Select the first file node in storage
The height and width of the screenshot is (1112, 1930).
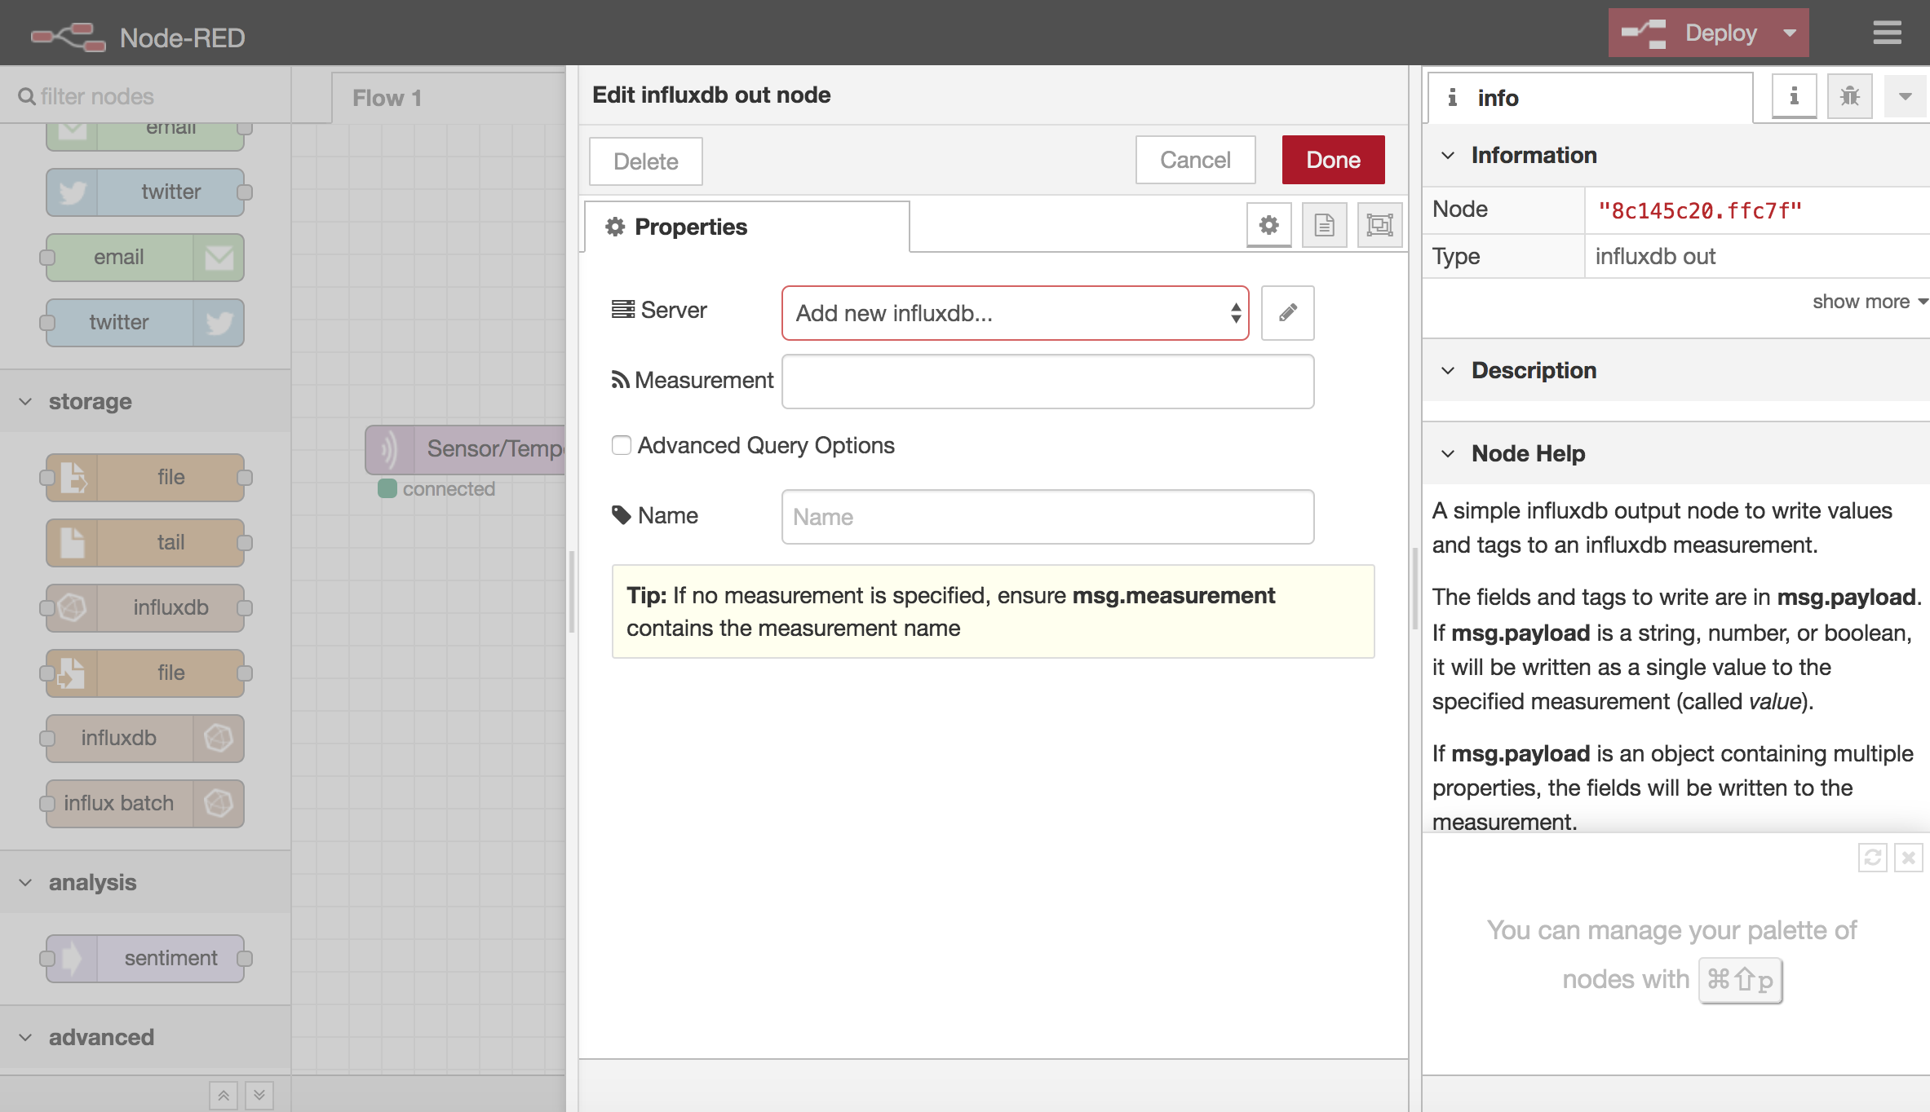145,478
